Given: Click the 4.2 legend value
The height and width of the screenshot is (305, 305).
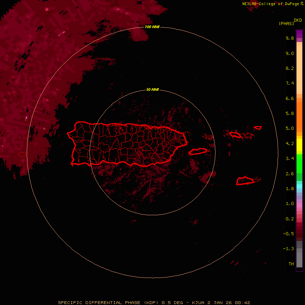Looking at the screenshot, I should click(290, 144).
